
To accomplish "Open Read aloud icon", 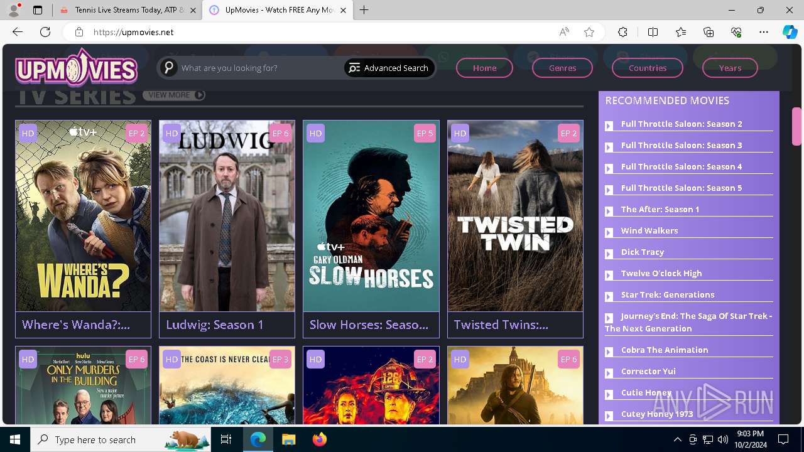I will point(564,32).
